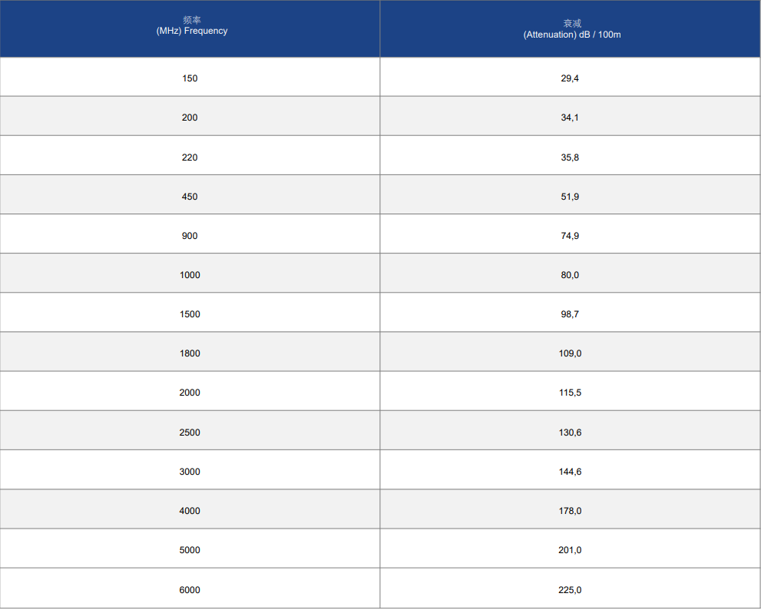Select the 109,0 attenuation value

(x=571, y=352)
